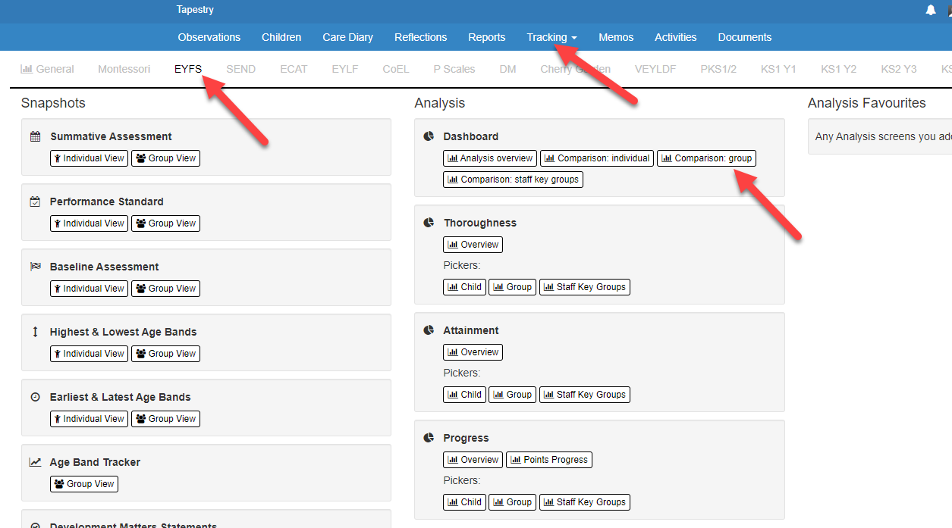Switch to the ECAT tab
Viewport: 952px width, 528px height.
pos(294,69)
